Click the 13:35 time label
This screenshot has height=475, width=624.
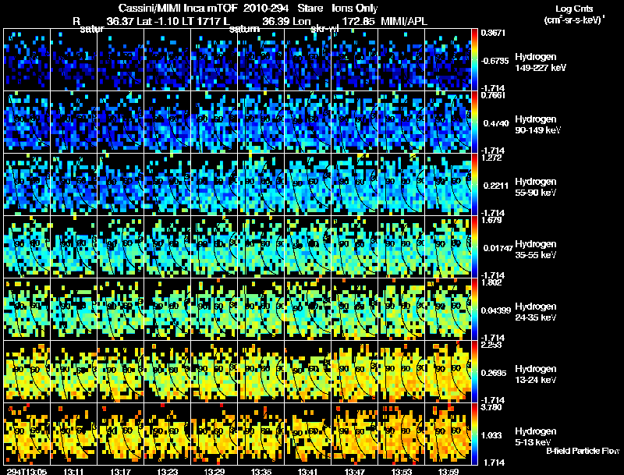(261, 471)
